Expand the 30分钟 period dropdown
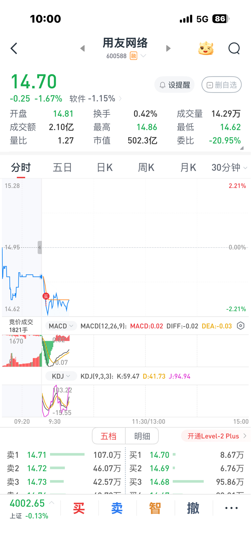 [229, 168]
